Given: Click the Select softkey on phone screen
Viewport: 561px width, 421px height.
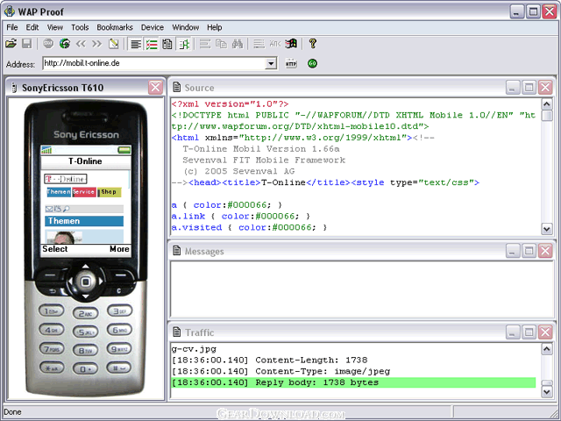Looking at the screenshot, I should 54,249.
